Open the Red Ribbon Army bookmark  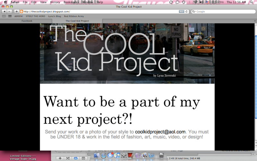[74, 16]
